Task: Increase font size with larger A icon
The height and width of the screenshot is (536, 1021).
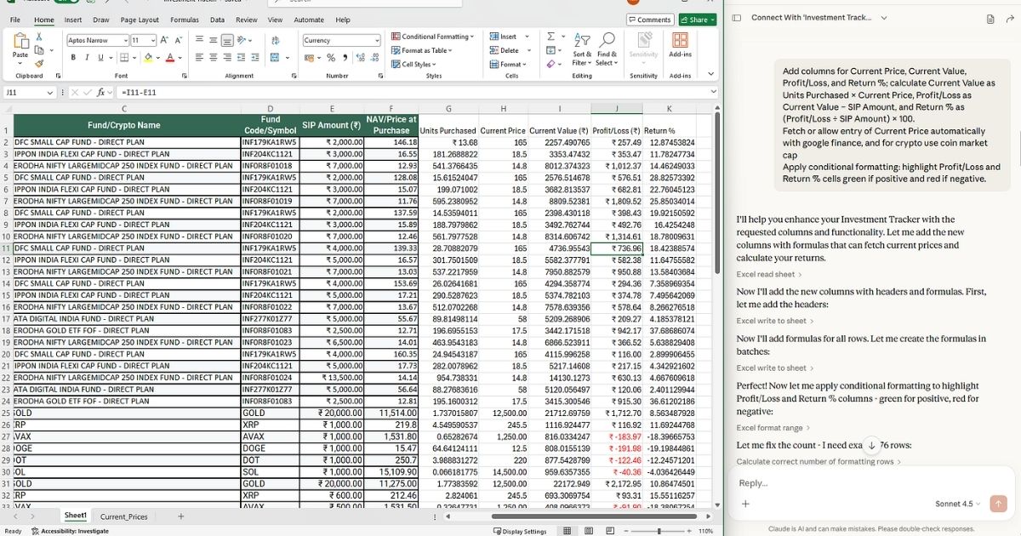Action: click(165, 40)
